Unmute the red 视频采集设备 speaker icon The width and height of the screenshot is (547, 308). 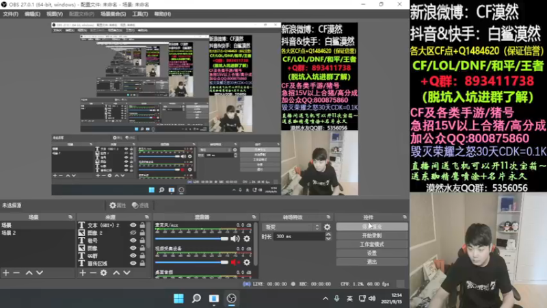coord(235,262)
